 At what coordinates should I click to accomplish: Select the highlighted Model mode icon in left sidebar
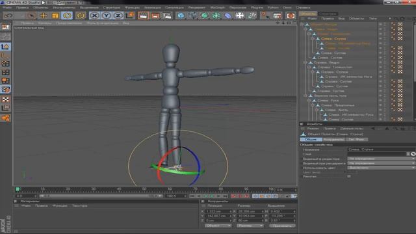pos(6,47)
